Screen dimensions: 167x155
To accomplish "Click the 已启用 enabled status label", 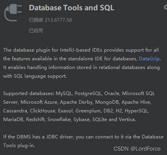I will [36, 31].
